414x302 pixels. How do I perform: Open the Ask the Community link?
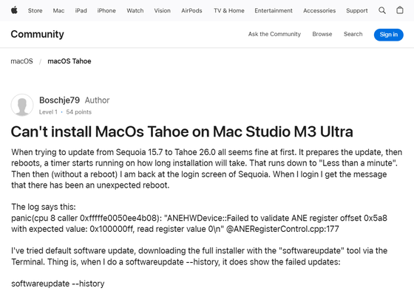coord(274,34)
